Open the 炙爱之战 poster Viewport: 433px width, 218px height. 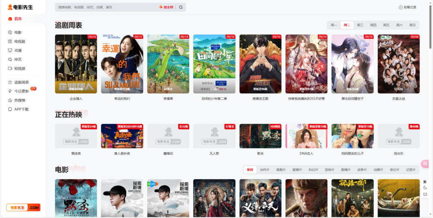coord(398,64)
